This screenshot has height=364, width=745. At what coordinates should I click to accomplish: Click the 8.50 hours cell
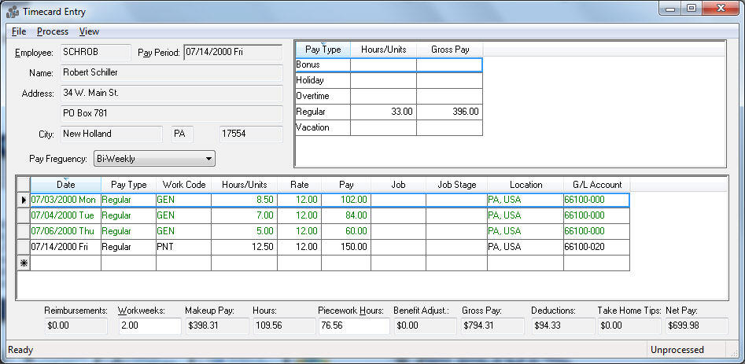click(x=244, y=200)
